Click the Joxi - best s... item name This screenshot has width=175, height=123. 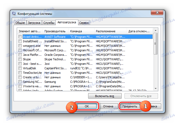pyautogui.click(x=32, y=64)
